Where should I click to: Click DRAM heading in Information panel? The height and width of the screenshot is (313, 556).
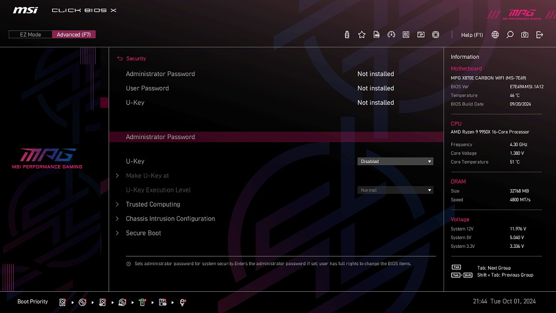pyautogui.click(x=458, y=181)
